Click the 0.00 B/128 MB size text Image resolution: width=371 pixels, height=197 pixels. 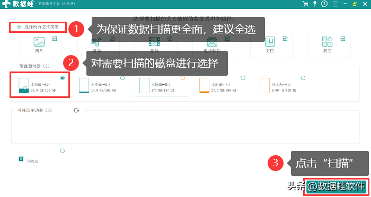(284, 91)
